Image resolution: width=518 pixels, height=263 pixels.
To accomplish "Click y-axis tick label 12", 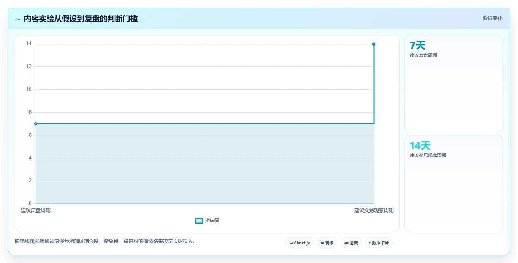I will pos(29,66).
